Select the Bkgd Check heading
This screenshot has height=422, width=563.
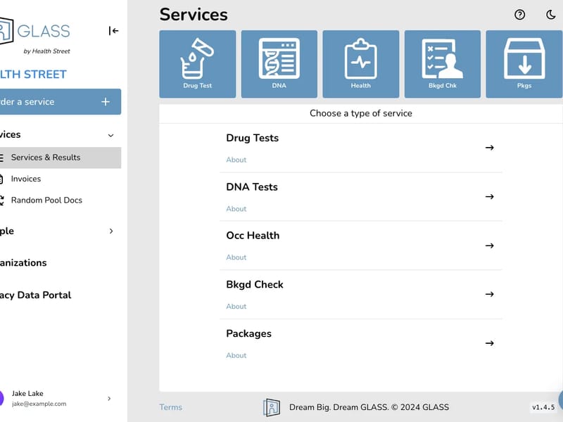click(255, 285)
